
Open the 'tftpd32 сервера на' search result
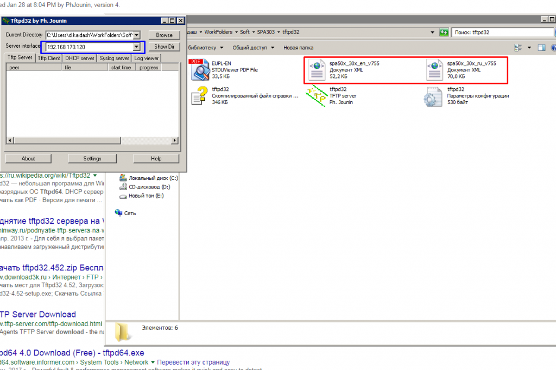(52, 221)
